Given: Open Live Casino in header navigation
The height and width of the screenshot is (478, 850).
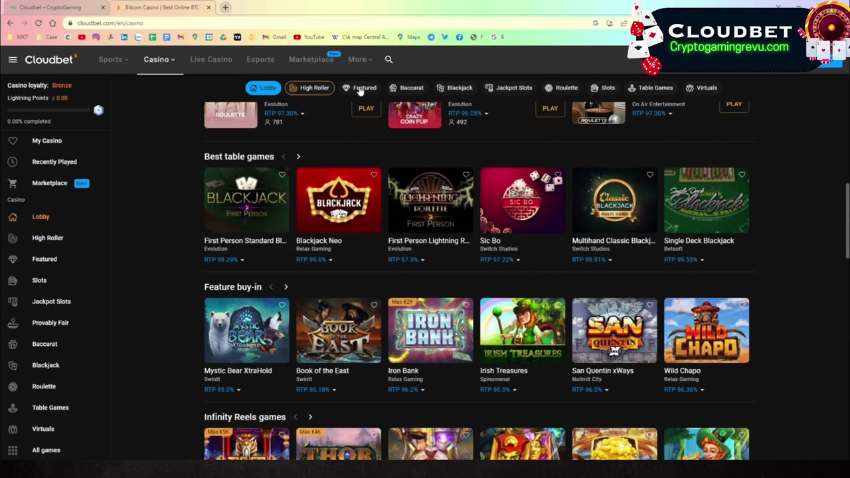Looking at the screenshot, I should pyautogui.click(x=211, y=60).
